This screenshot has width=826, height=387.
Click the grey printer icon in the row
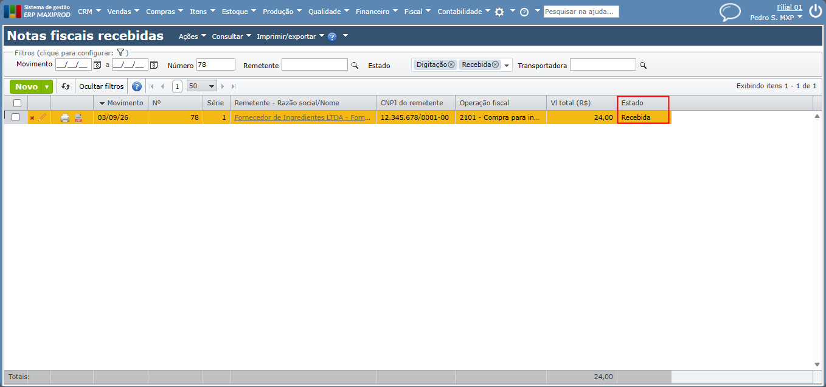point(65,118)
